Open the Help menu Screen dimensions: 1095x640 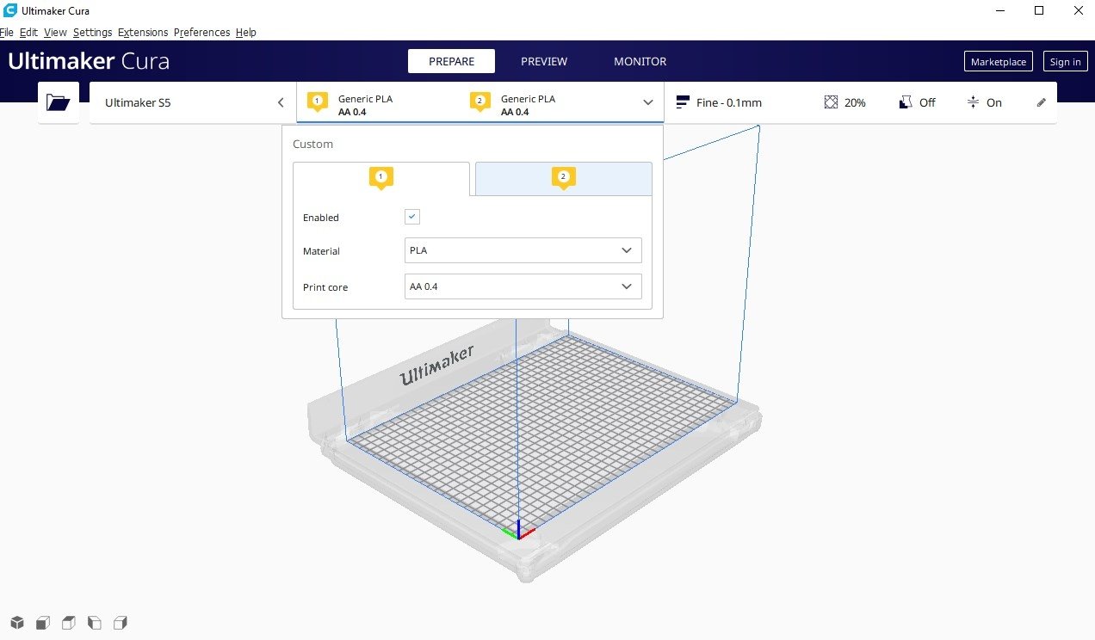[x=245, y=32]
